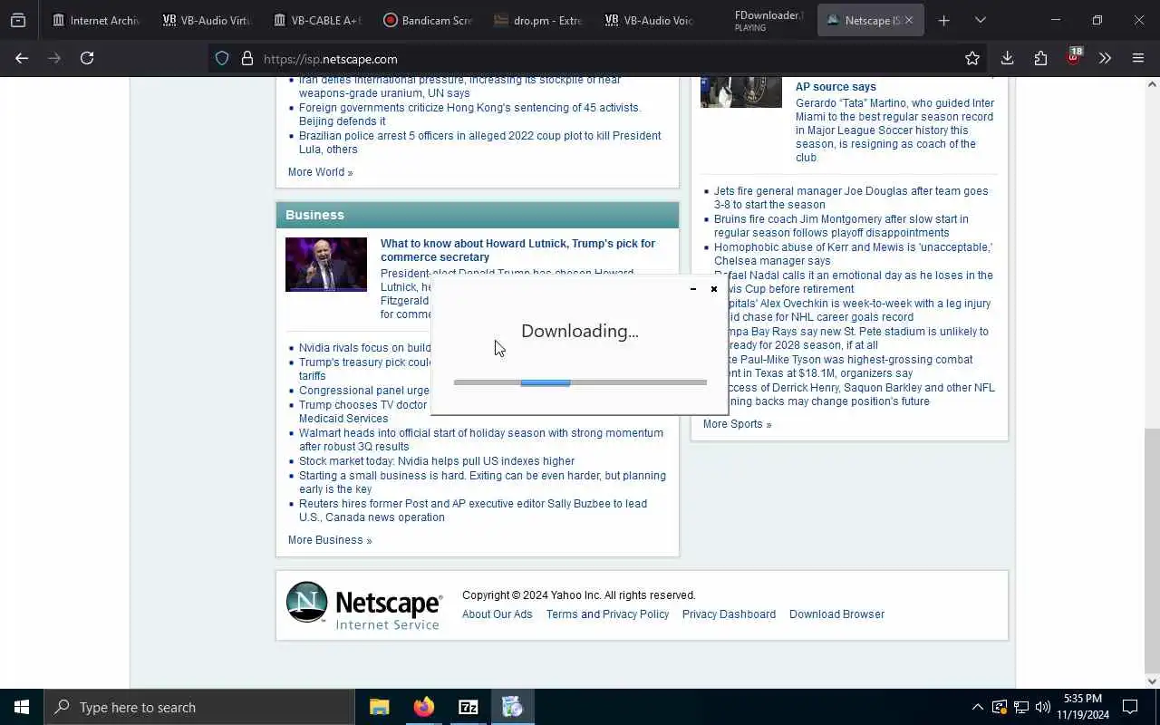1160x725 pixels.
Task: Go back using the browser back arrow
Action: 22,58
